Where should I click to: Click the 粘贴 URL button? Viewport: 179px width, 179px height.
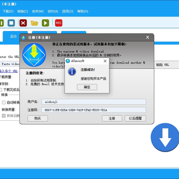[163, 65]
